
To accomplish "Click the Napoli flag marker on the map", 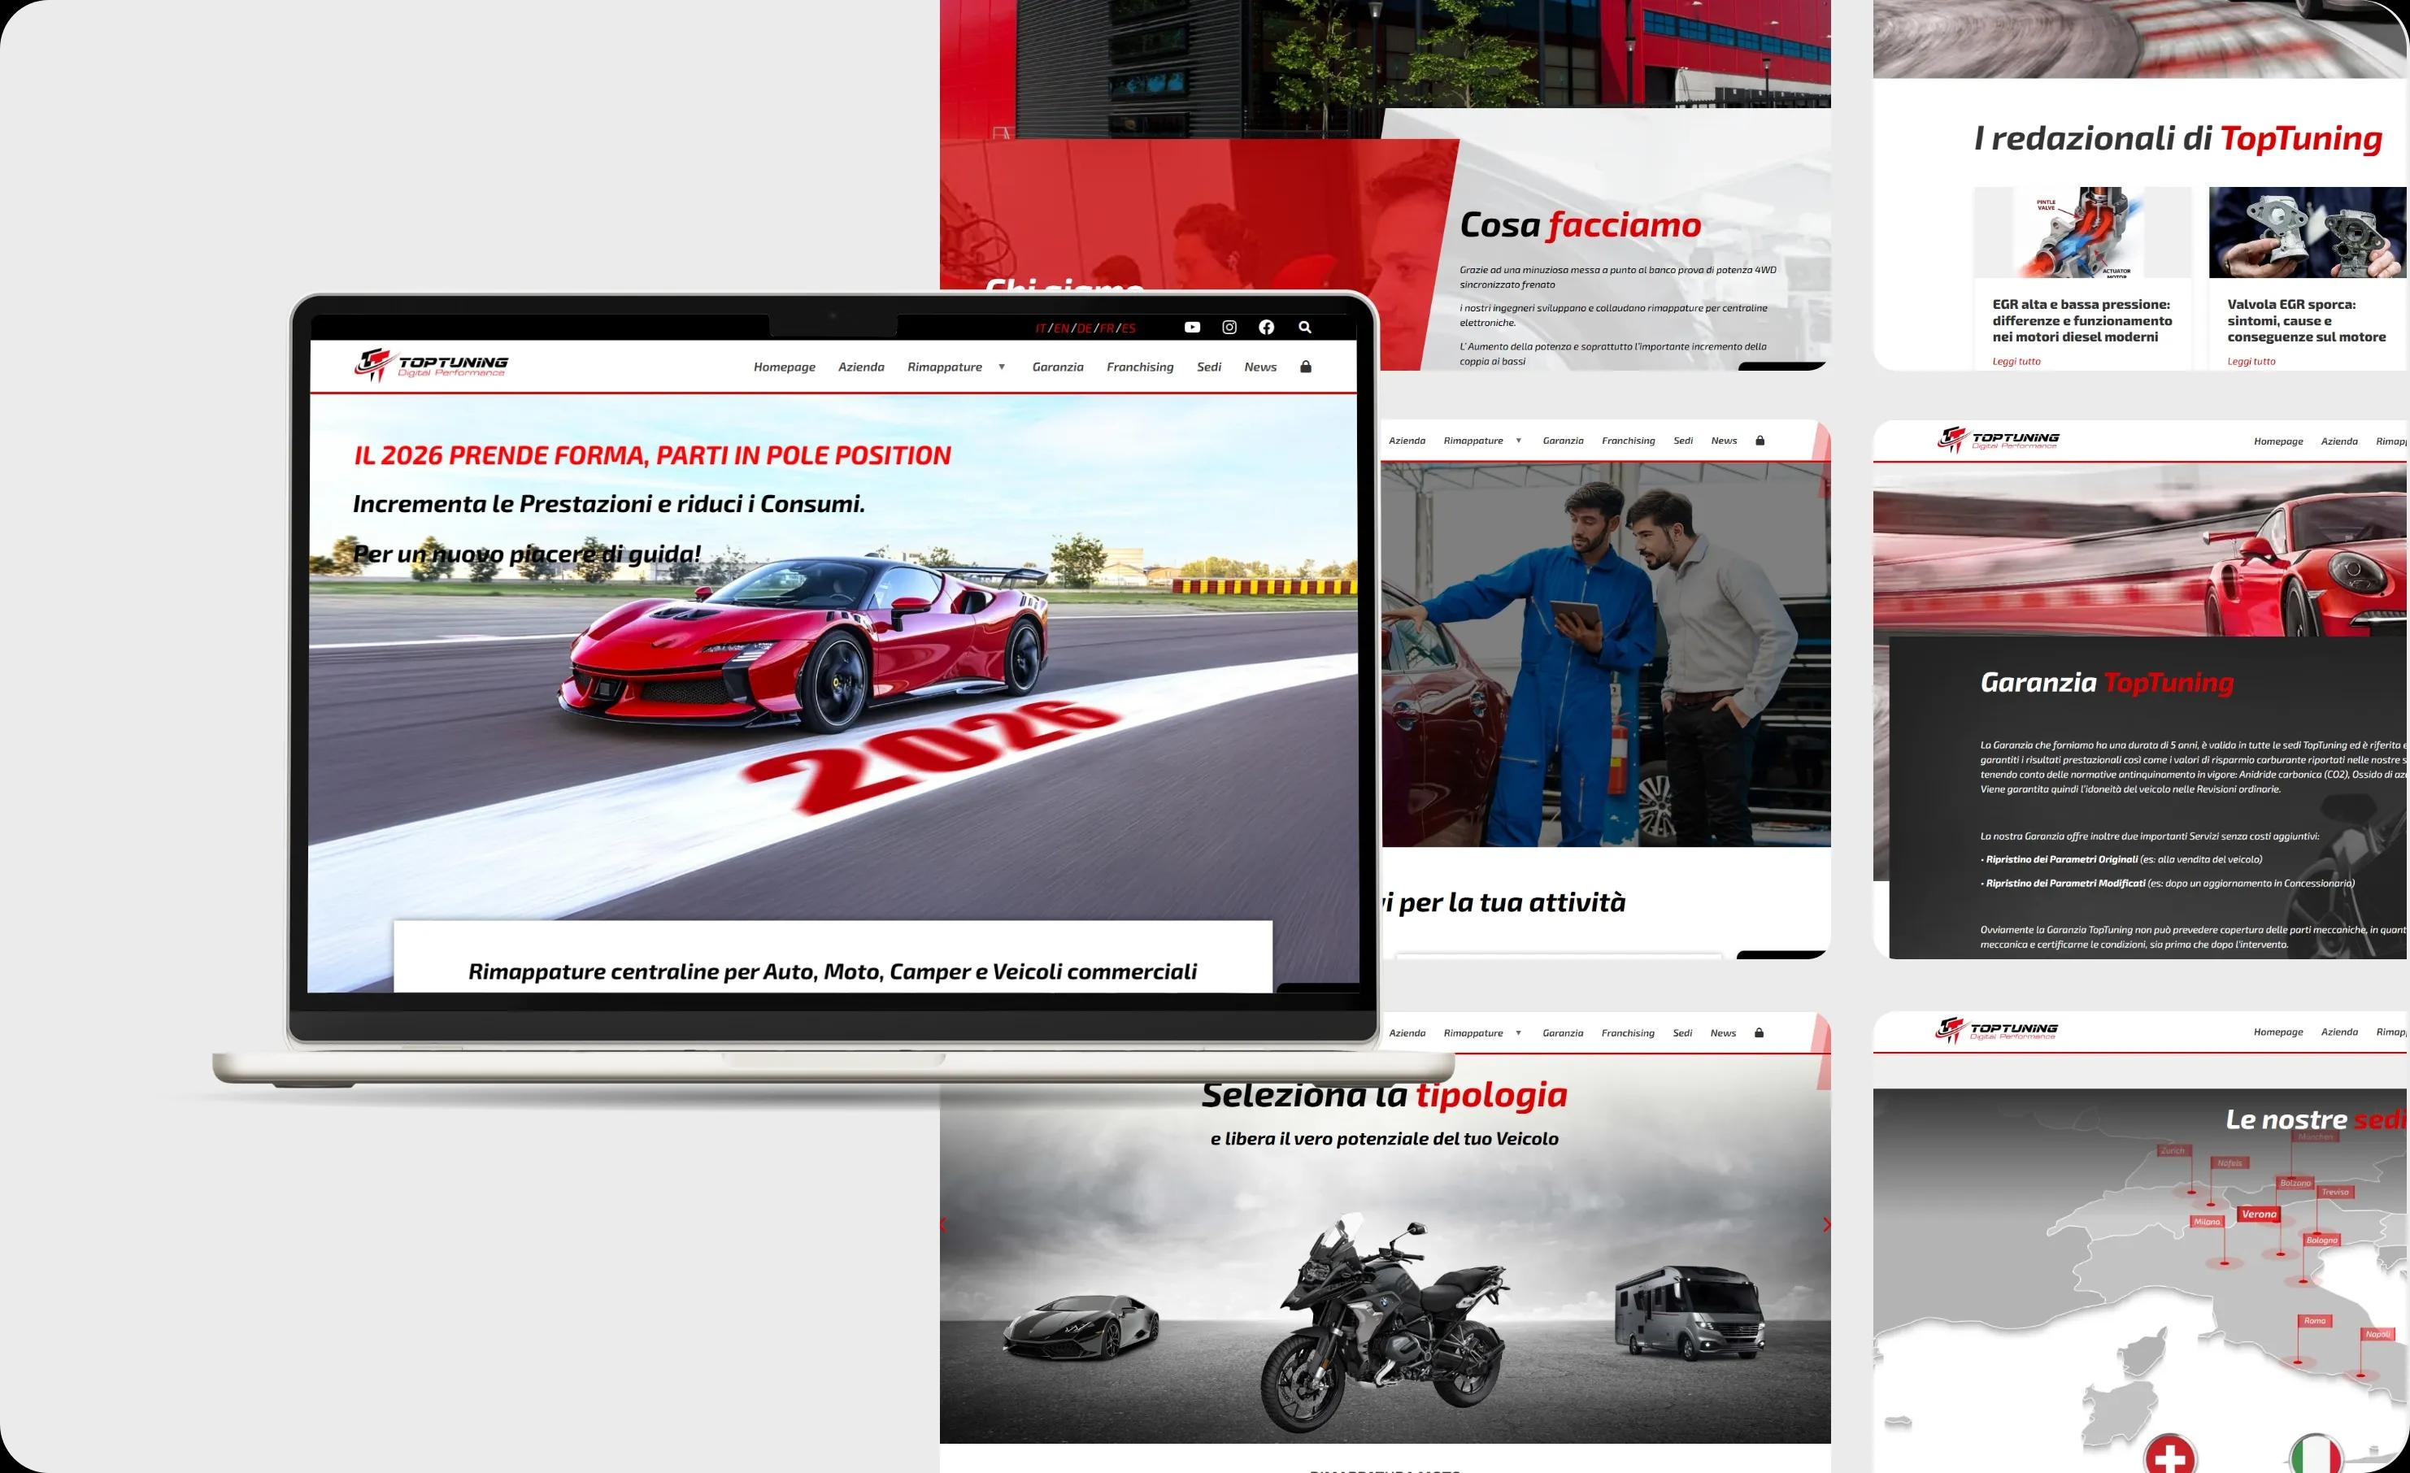I will pyautogui.click(x=2377, y=1334).
